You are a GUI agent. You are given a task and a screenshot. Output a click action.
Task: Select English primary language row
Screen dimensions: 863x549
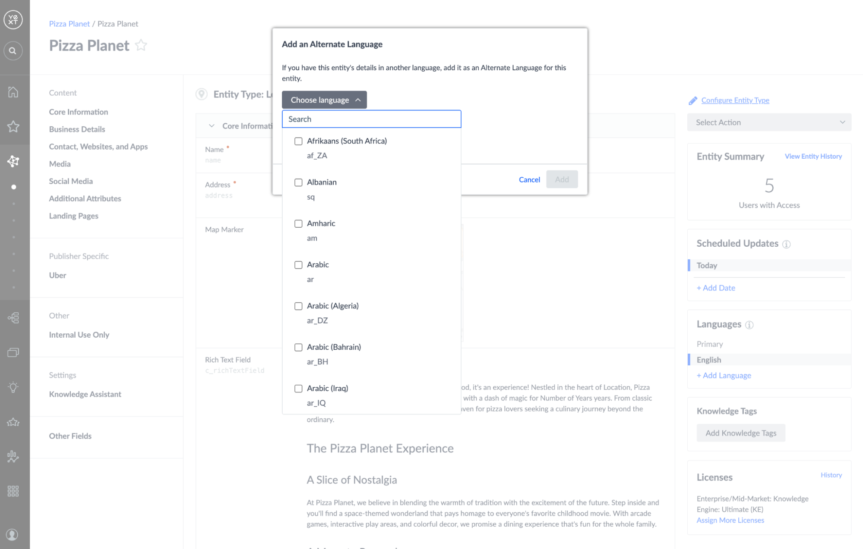[769, 360]
